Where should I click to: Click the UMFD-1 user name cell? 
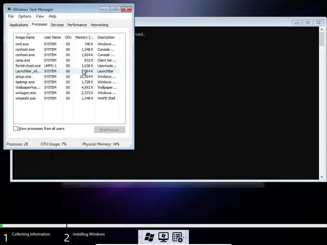(50, 66)
